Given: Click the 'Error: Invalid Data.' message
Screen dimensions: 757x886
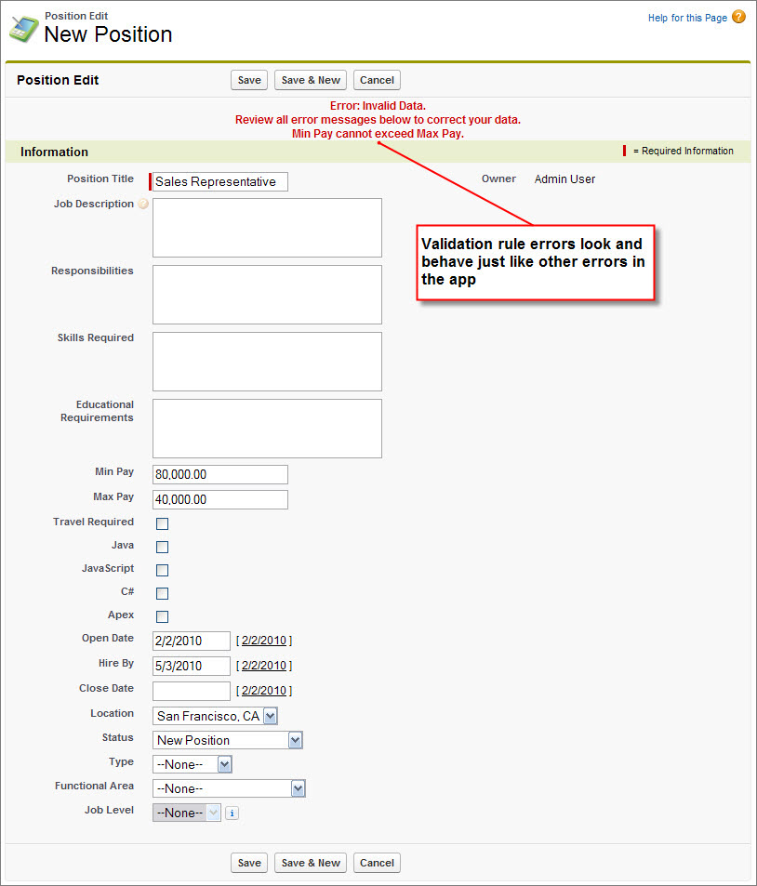Looking at the screenshot, I should pos(378,106).
